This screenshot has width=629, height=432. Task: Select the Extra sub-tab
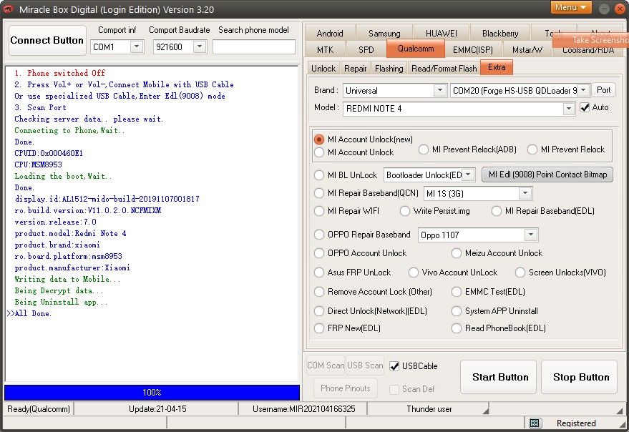click(x=497, y=67)
